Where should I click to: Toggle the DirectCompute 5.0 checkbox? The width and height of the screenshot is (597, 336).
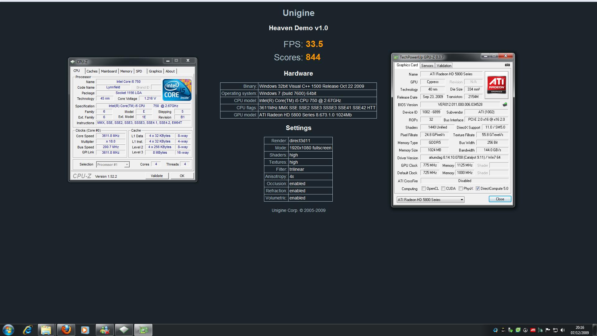[x=478, y=189]
